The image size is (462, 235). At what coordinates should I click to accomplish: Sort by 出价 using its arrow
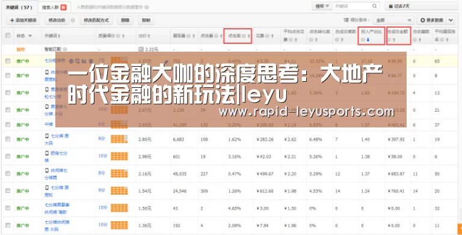pyautogui.click(x=149, y=36)
